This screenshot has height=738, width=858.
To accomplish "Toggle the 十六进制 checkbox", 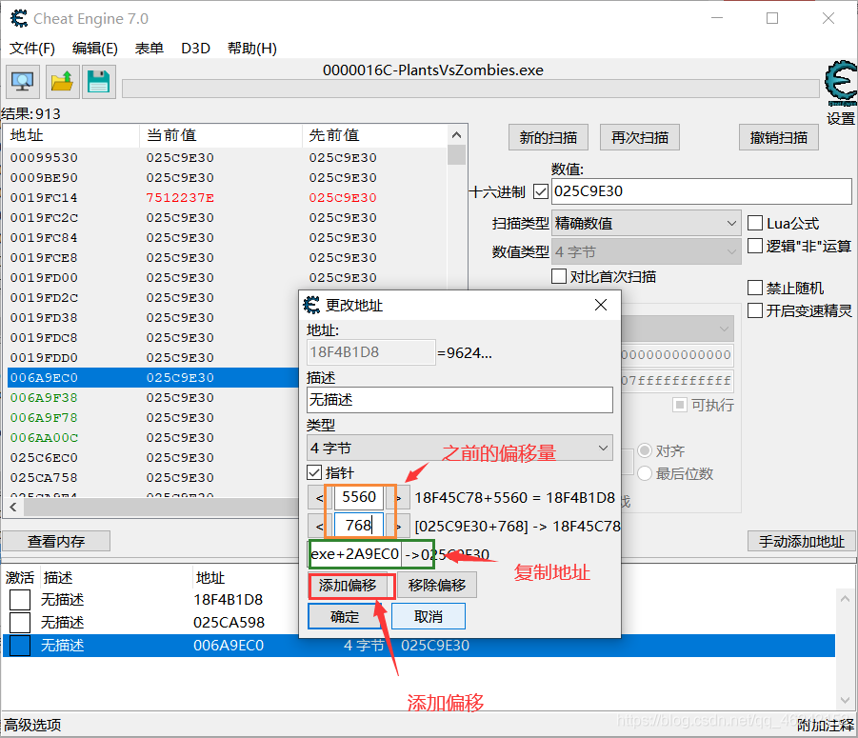I will coord(541,191).
